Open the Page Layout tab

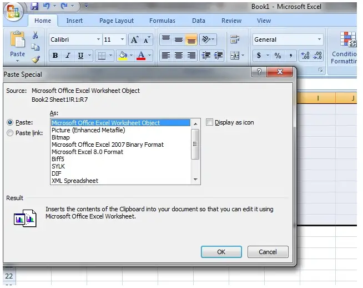click(x=117, y=21)
